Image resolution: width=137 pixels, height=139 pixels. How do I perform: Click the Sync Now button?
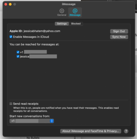(x=119, y=37)
